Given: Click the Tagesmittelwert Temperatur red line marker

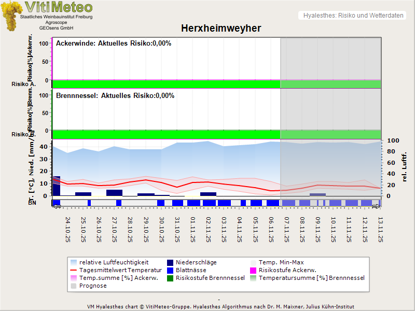Looking at the screenshot, I should click(x=73, y=270).
